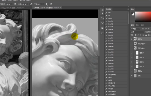This screenshot has height=96, width=151.
Task: Enable the airbrush build-up icon
Action: (31, 4)
